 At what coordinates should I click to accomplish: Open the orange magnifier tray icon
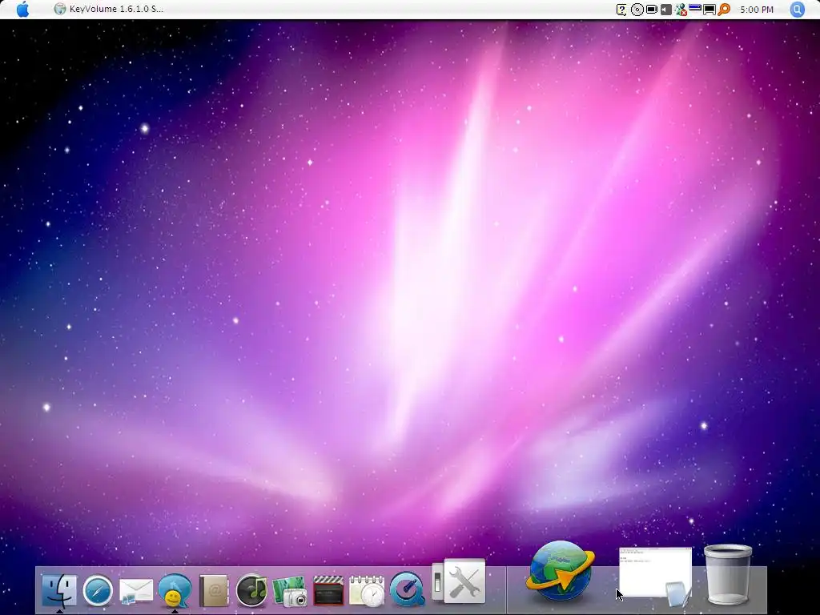tap(724, 10)
